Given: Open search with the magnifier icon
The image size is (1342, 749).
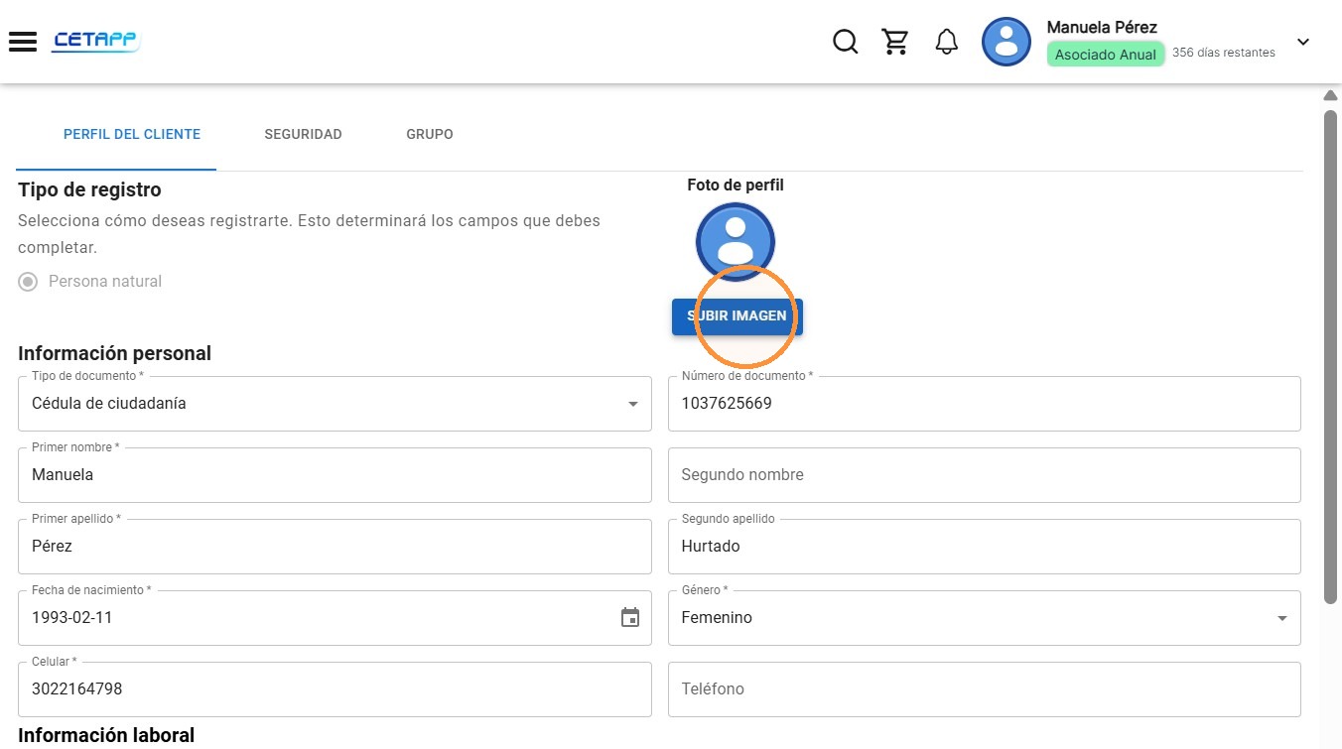Looking at the screenshot, I should click(x=845, y=42).
